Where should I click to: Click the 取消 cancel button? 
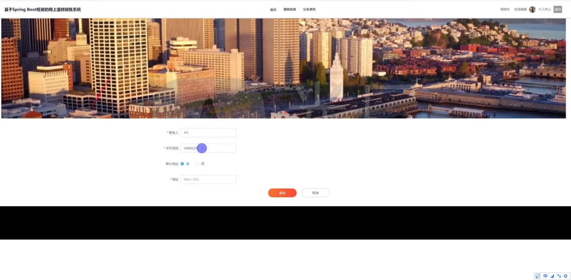315,193
